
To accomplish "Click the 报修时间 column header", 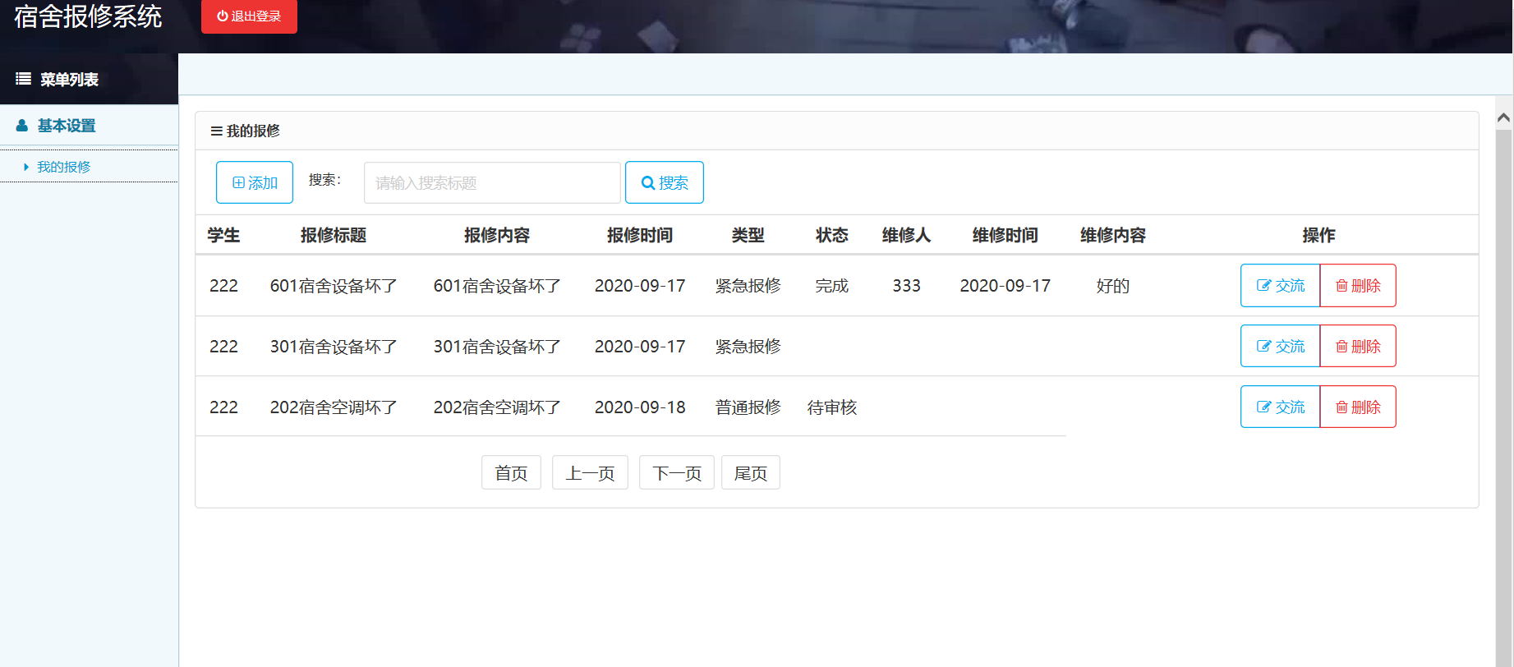I will click(x=640, y=235).
